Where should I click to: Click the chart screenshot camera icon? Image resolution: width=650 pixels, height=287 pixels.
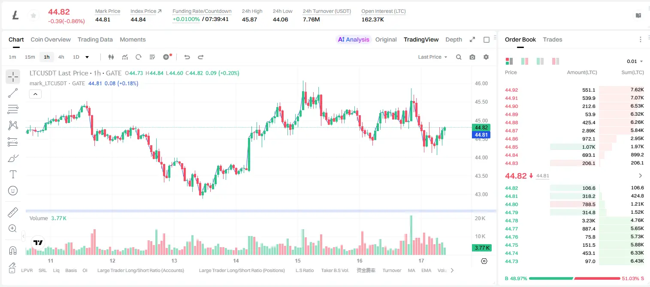472,57
